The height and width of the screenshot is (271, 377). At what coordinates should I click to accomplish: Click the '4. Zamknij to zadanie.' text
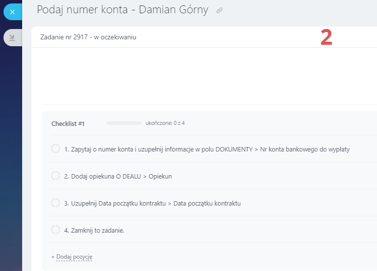tap(94, 230)
